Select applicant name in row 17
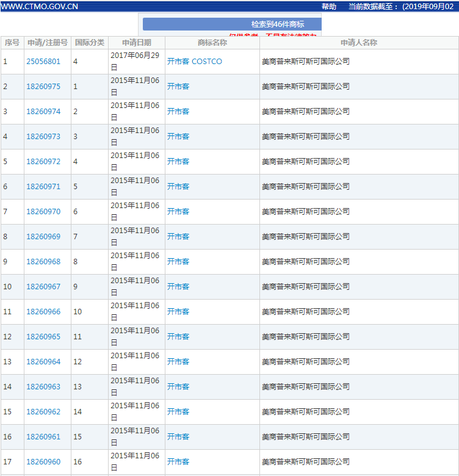Viewport: 459px width, 476px height. 306,462
